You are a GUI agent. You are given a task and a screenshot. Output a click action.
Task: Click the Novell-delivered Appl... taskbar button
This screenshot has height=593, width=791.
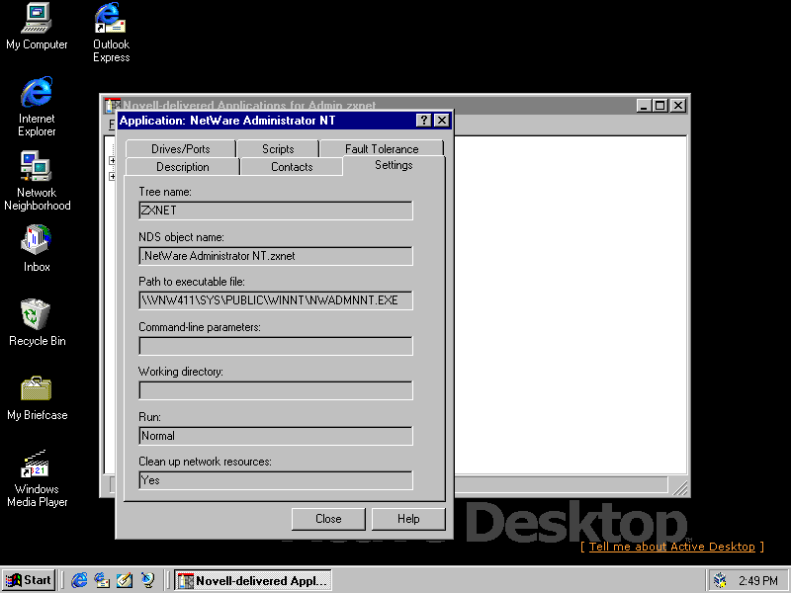(x=253, y=580)
